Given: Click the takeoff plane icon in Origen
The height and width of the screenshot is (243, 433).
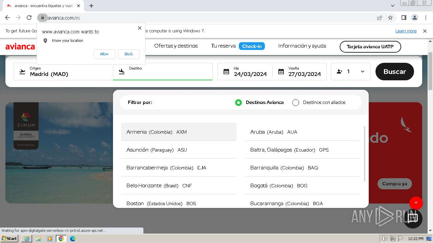Looking at the screenshot, I should pos(22,72).
